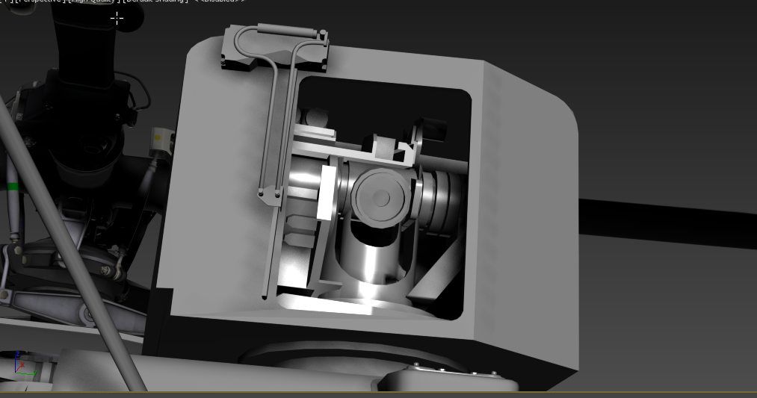Open the High Quality viewport menu

[x=93, y=1]
